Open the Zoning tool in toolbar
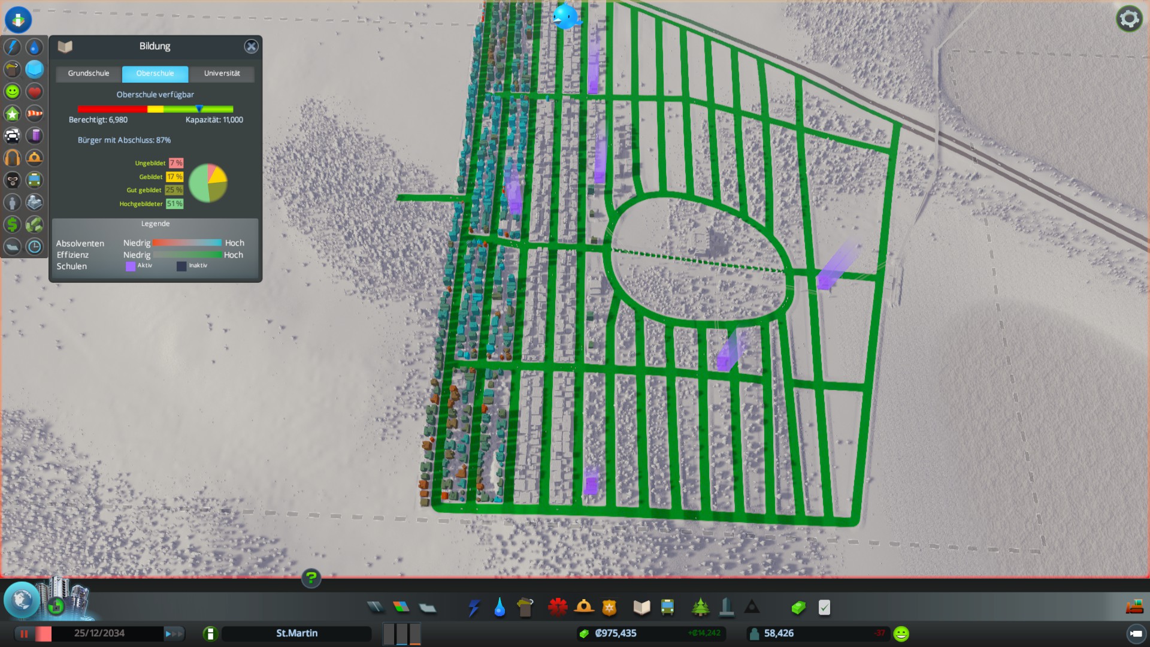The height and width of the screenshot is (647, 1150). pos(401,607)
